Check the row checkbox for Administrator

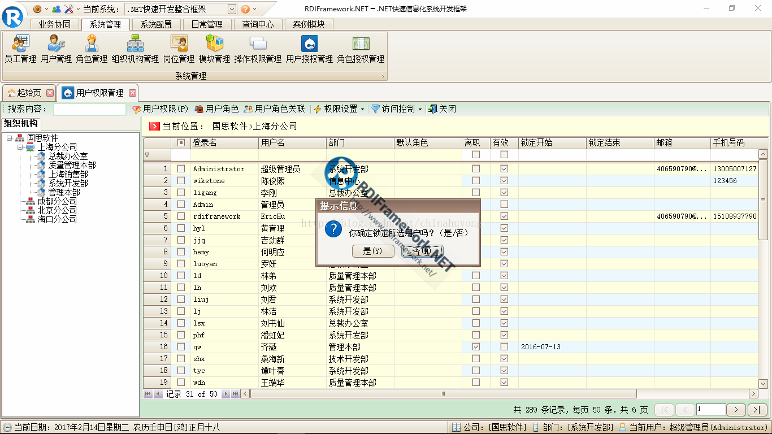tap(181, 168)
